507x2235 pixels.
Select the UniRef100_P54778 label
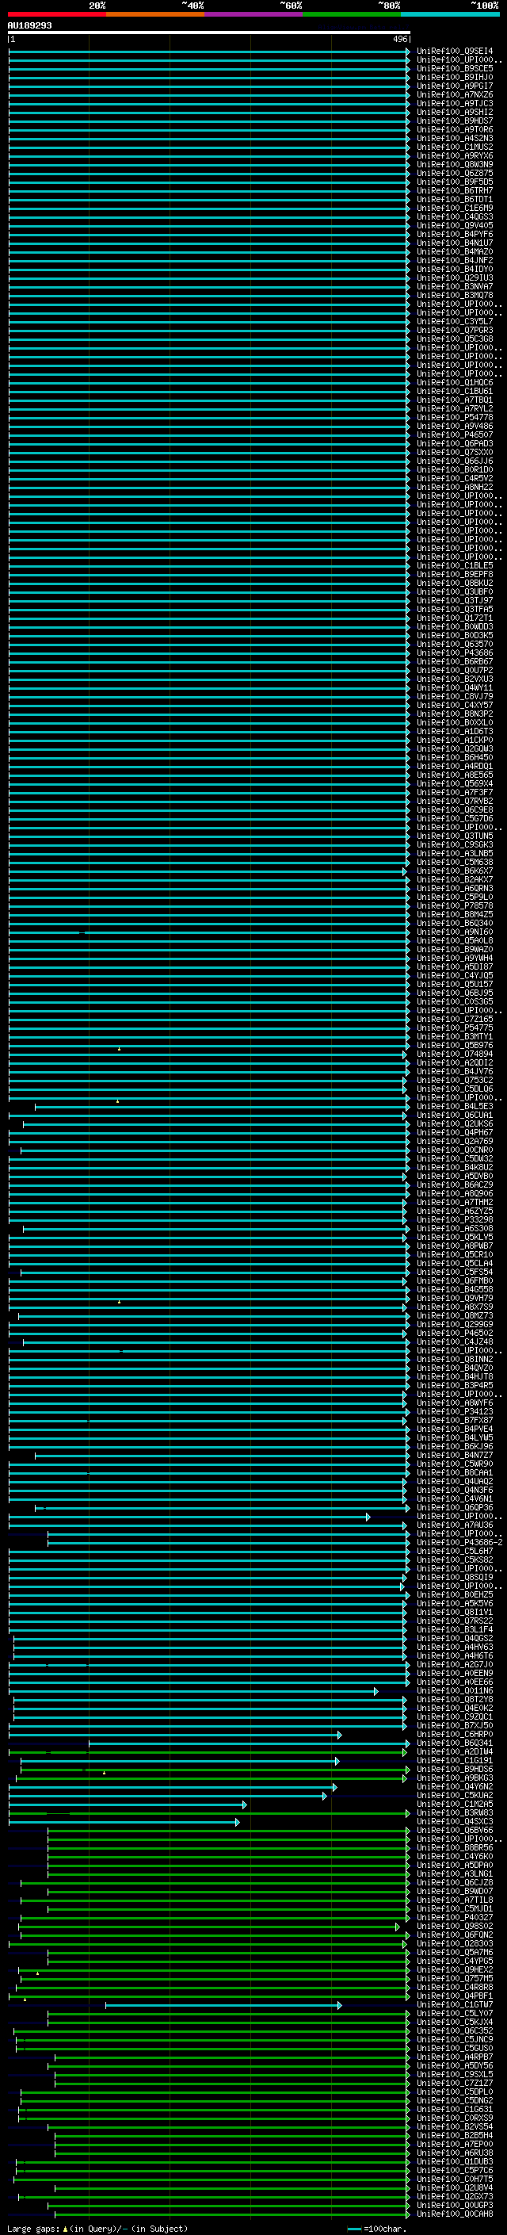point(454,417)
